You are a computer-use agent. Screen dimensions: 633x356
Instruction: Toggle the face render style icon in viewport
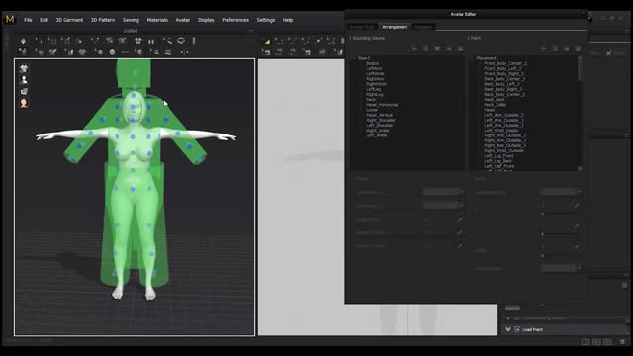[24, 103]
